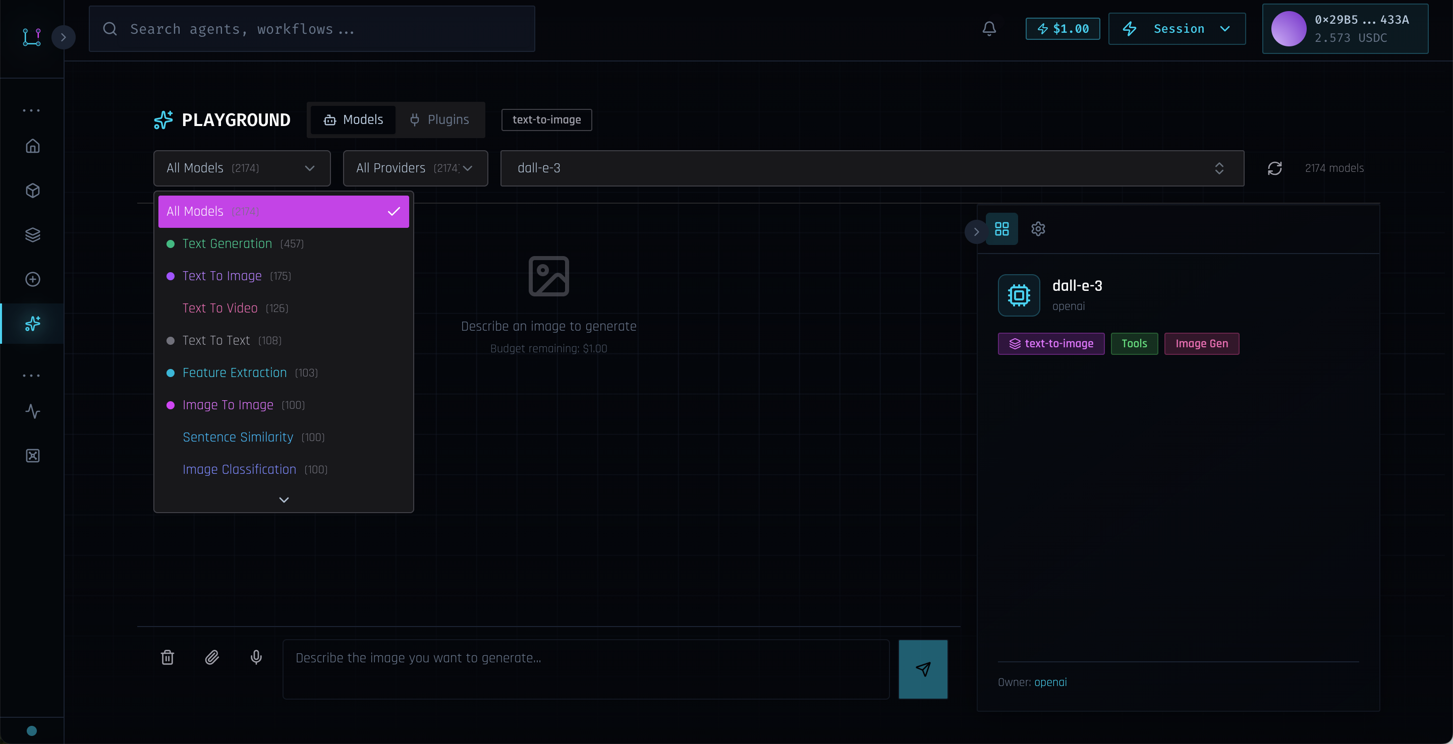Click the microphone voice input icon
This screenshot has height=744, width=1453.
[256, 657]
